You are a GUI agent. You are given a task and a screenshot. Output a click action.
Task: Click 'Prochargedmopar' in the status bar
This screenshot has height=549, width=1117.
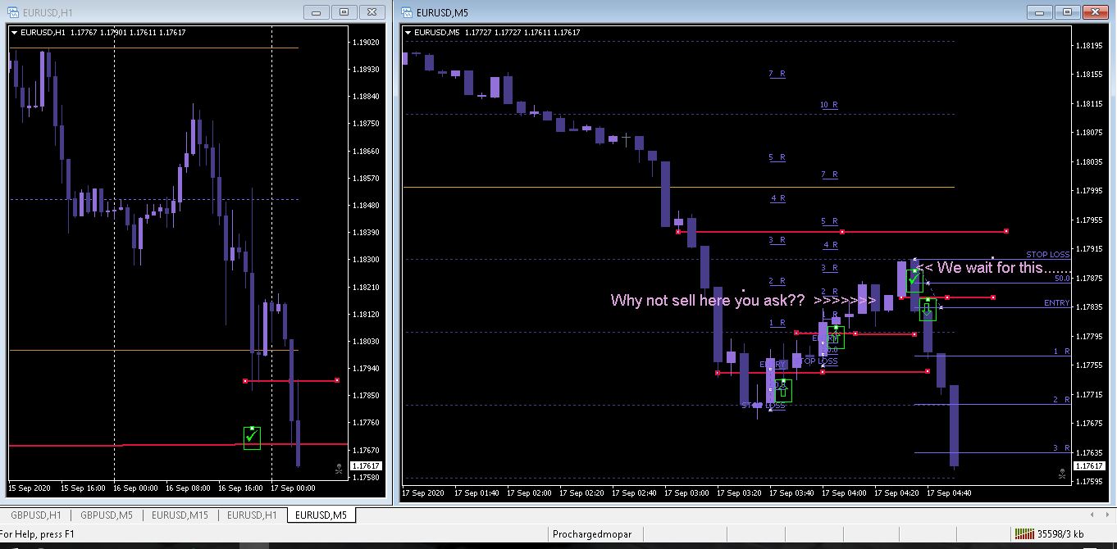[x=592, y=534]
